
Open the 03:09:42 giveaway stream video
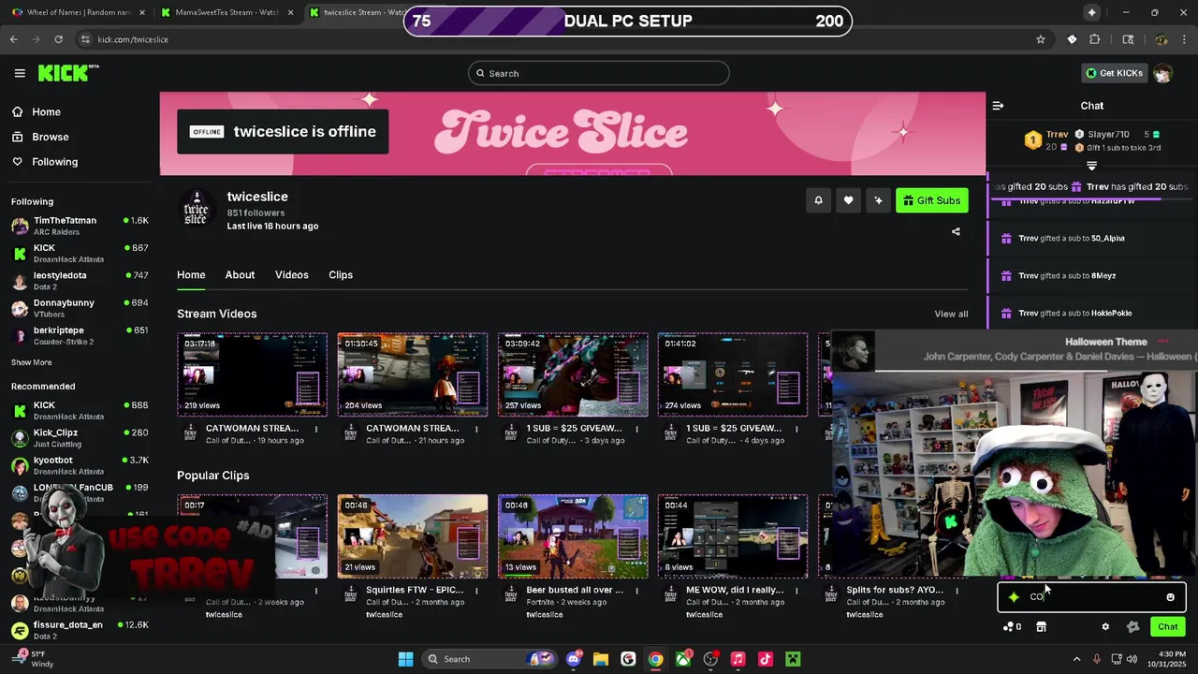(573, 374)
